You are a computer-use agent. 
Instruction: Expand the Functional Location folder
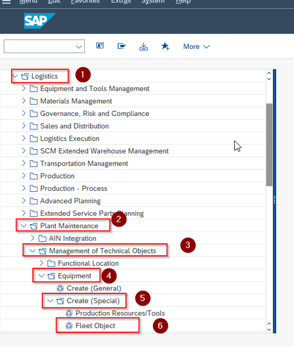[x=41, y=263]
